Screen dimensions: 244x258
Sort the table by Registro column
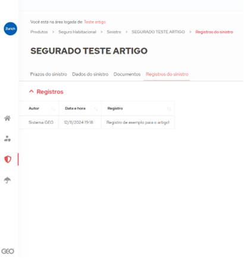click(x=169, y=109)
